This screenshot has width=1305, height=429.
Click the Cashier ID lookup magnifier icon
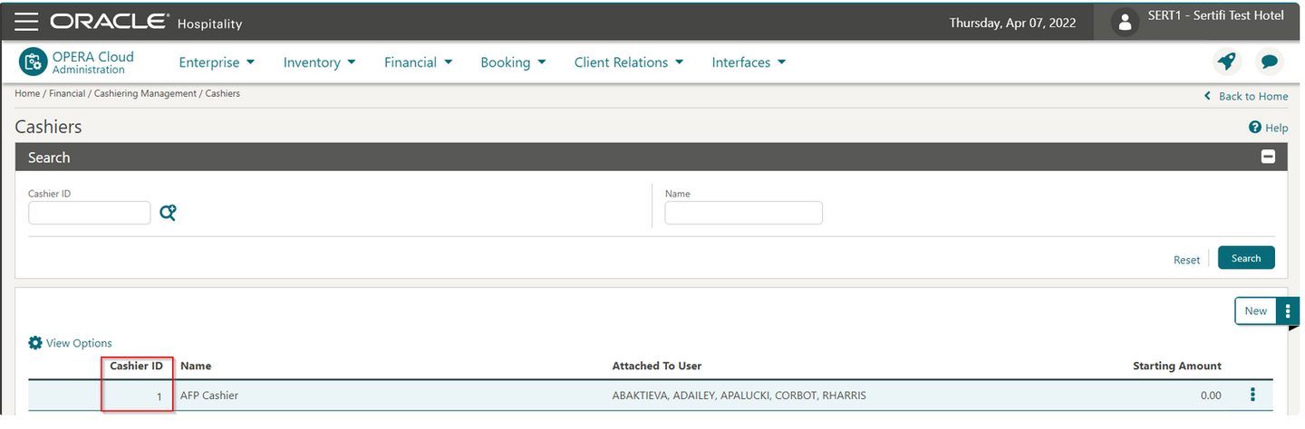[168, 213]
